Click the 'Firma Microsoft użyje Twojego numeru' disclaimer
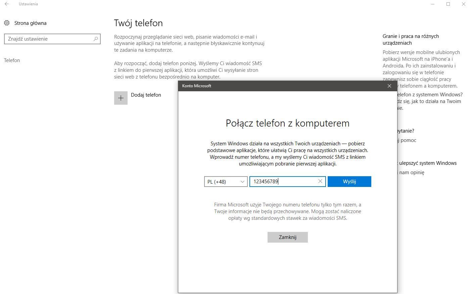 click(x=288, y=211)
